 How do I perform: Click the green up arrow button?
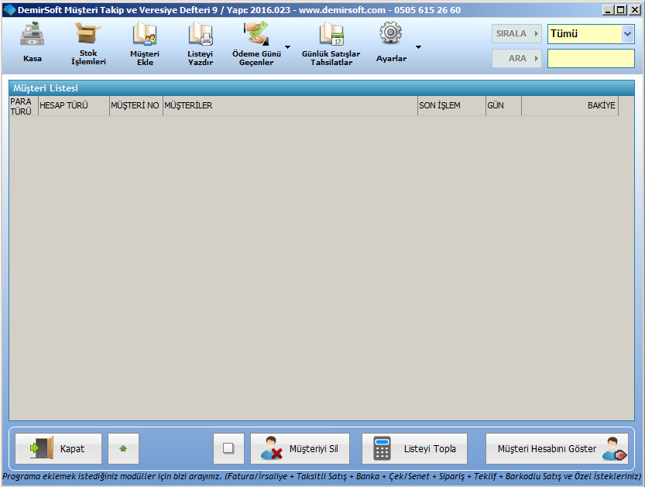click(x=123, y=449)
